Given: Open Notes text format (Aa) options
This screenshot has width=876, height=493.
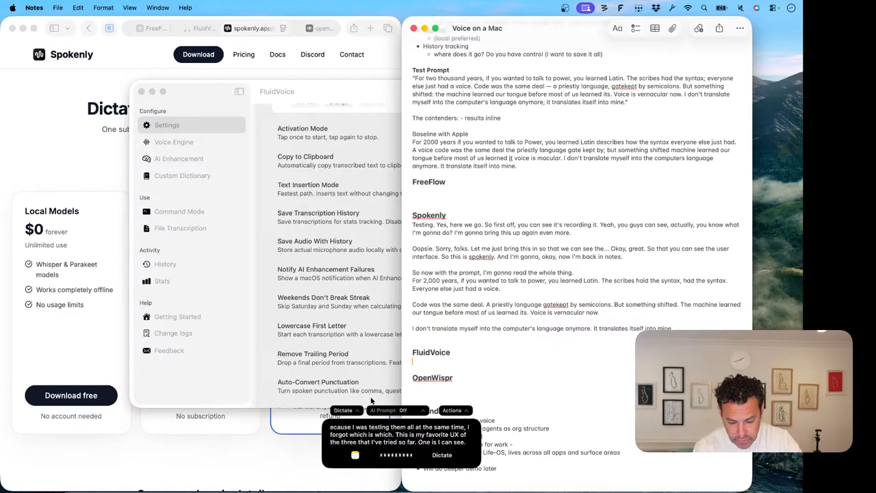Looking at the screenshot, I should (617, 28).
